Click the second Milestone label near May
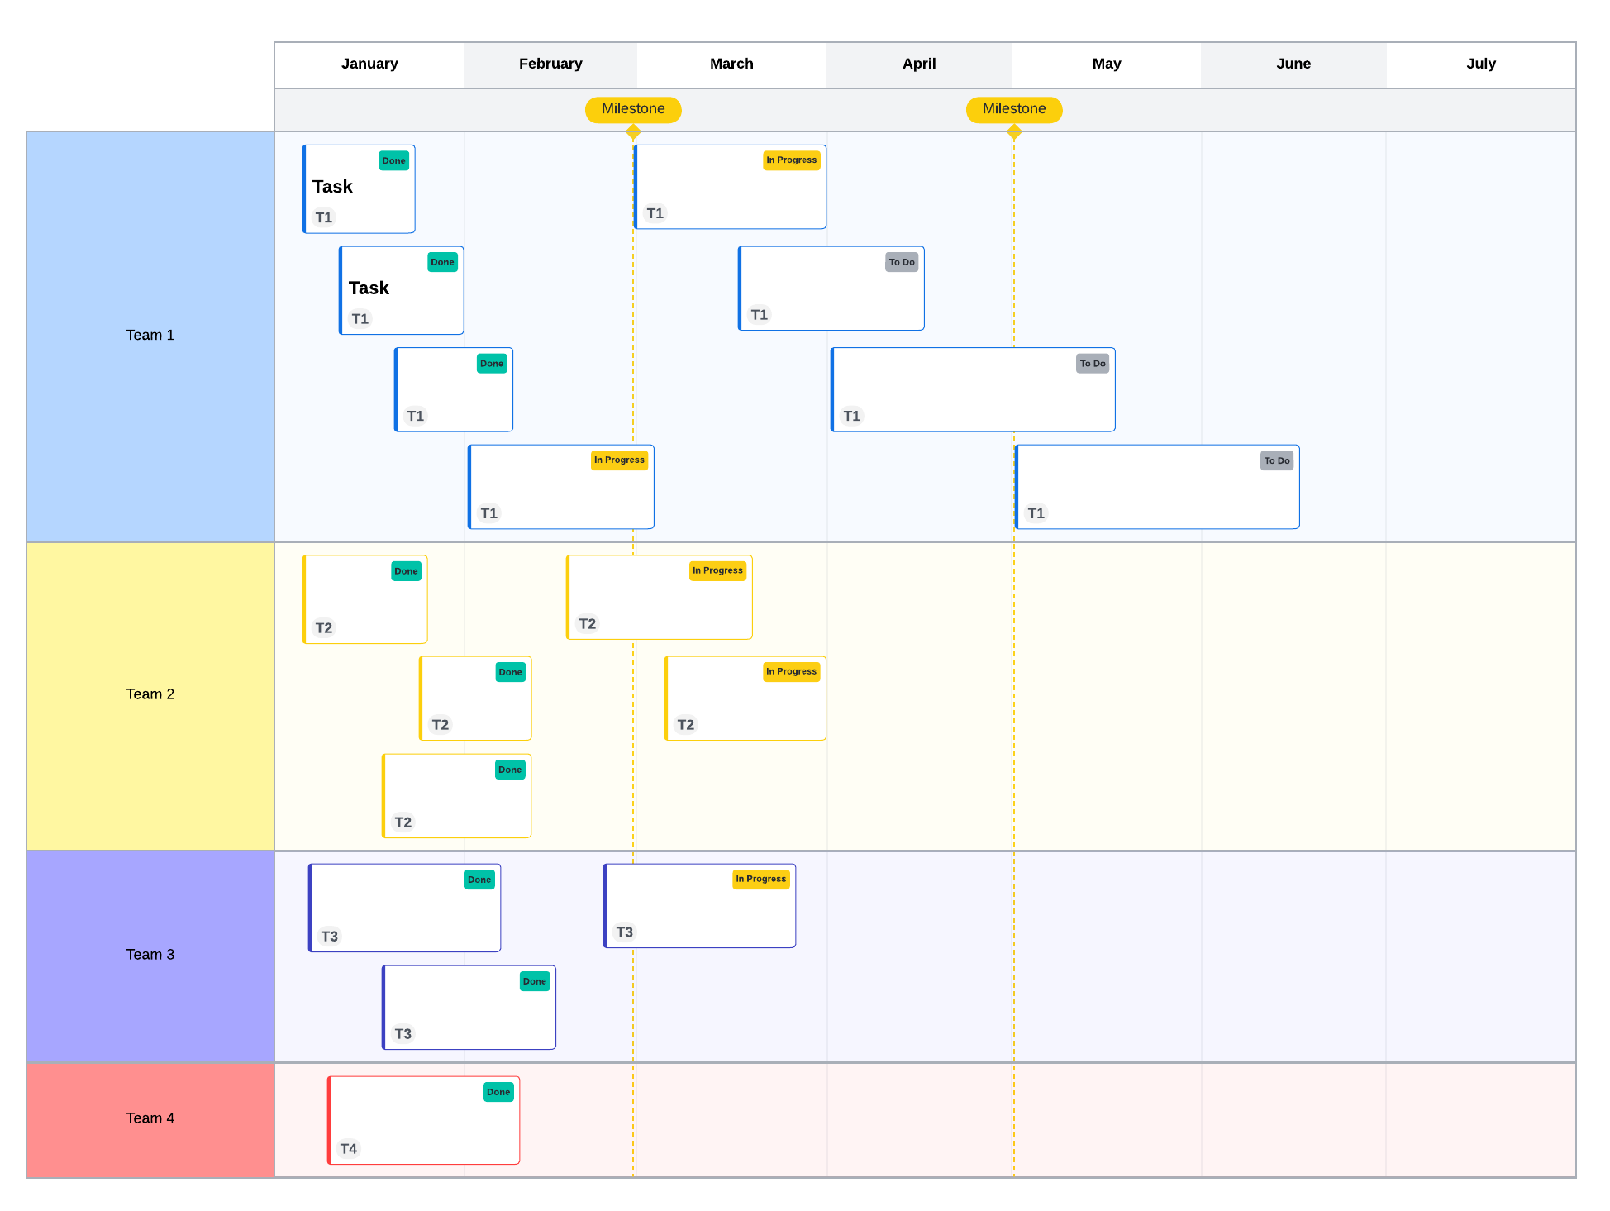1610x1211 pixels. tap(1014, 109)
